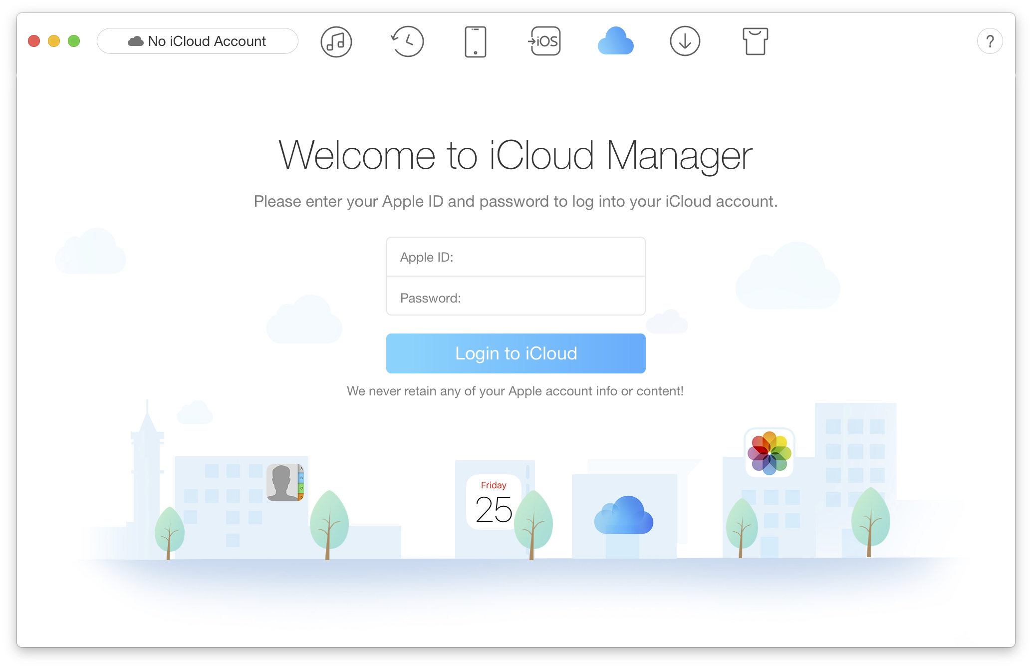Open the iTunes Backup history icon
This screenshot has height=668, width=1032.
coord(407,41)
